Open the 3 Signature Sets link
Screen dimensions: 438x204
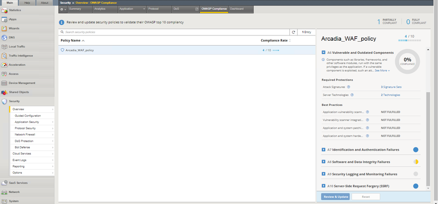391,87
